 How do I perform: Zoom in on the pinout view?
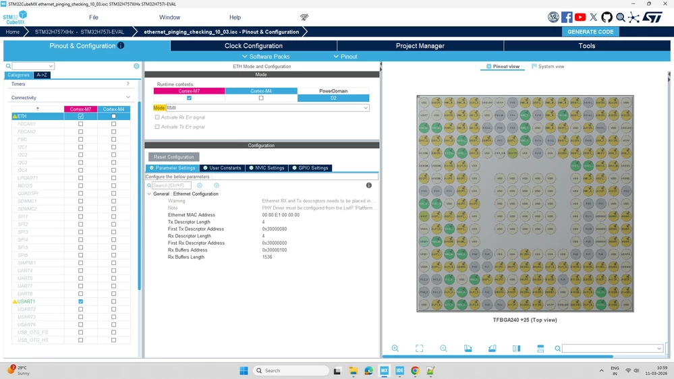[395, 349]
